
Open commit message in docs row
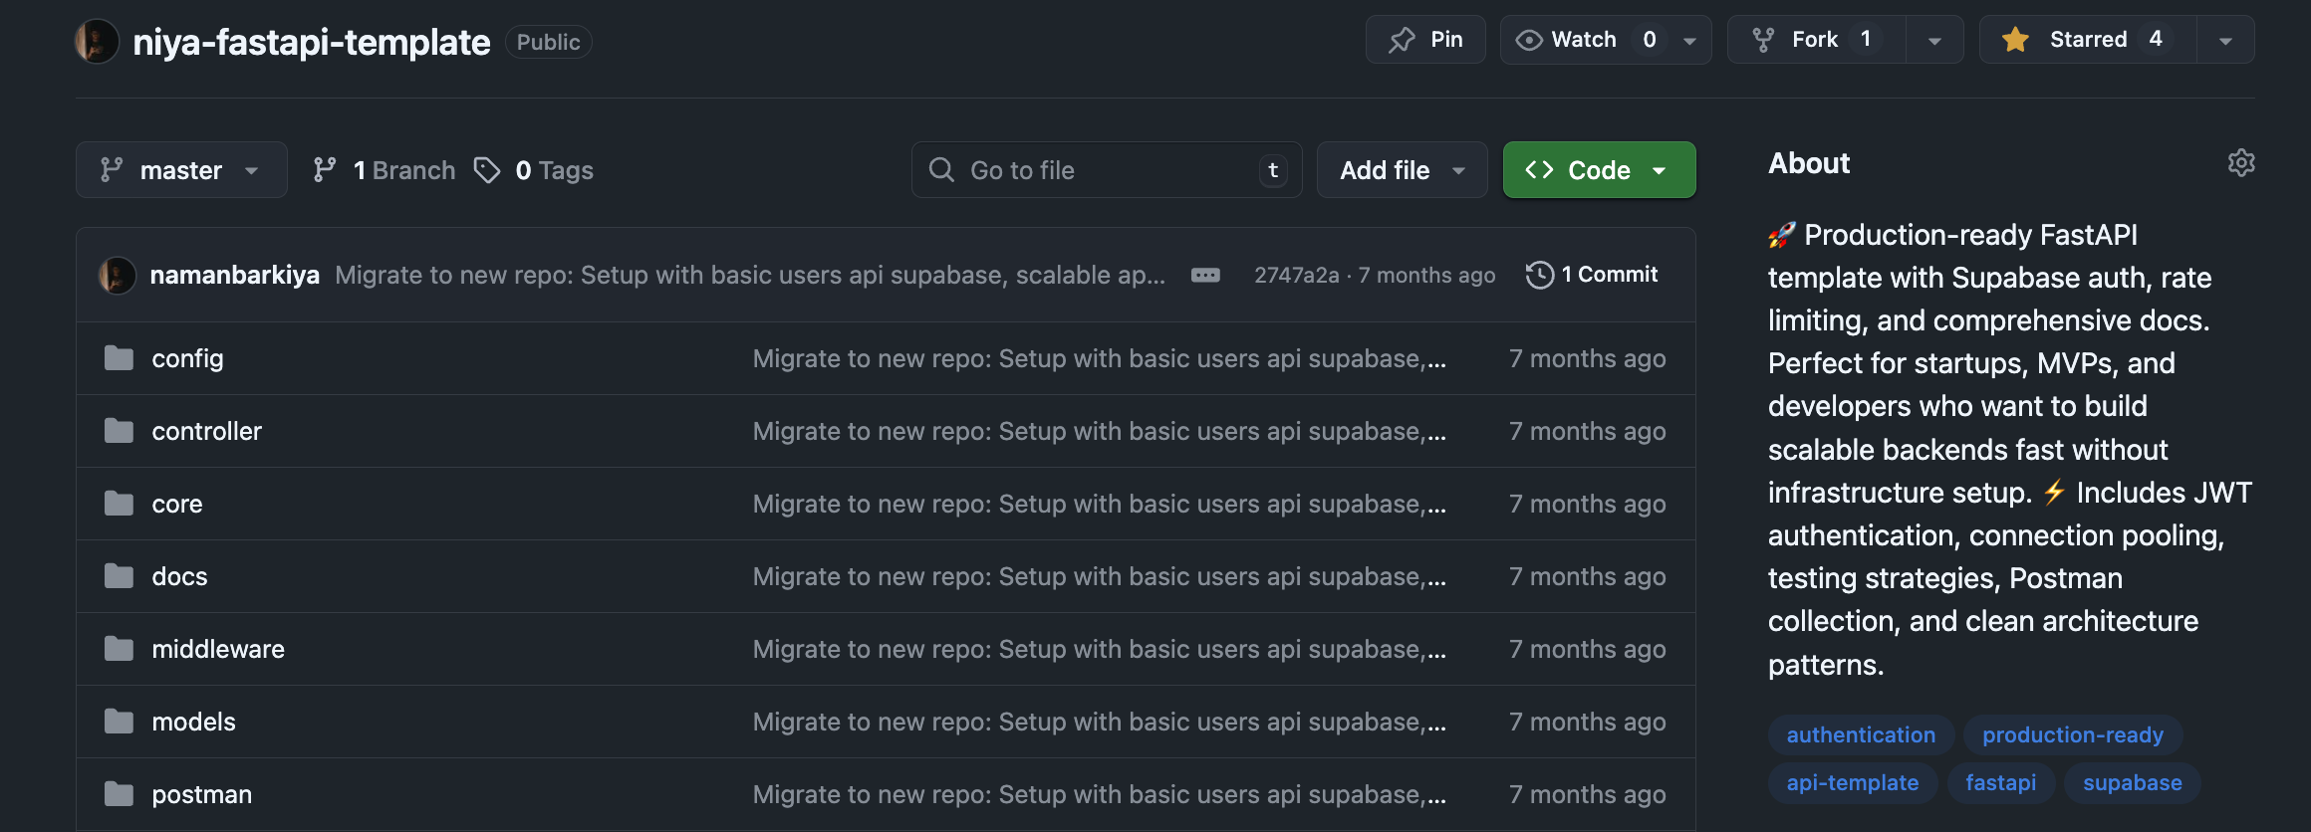[1099, 576]
